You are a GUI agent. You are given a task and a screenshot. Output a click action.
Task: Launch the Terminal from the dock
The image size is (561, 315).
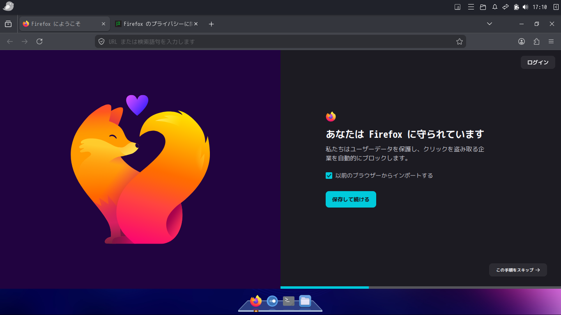click(289, 301)
